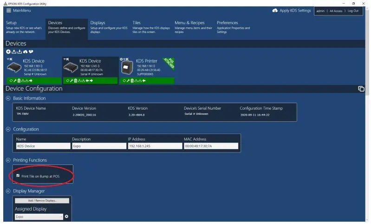Viewport: 371px width, 224px height.
Task: Click the Name field containing KDS Device
Action: coord(43,146)
